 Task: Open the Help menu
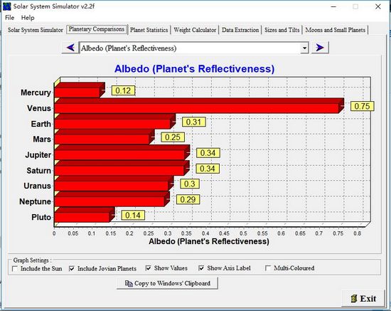point(28,18)
